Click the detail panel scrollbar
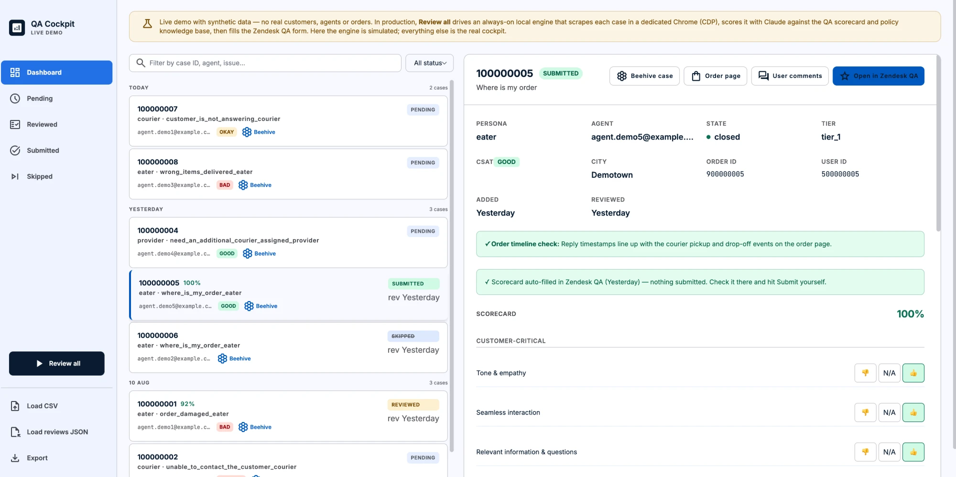This screenshot has height=477, width=956. tap(938, 143)
